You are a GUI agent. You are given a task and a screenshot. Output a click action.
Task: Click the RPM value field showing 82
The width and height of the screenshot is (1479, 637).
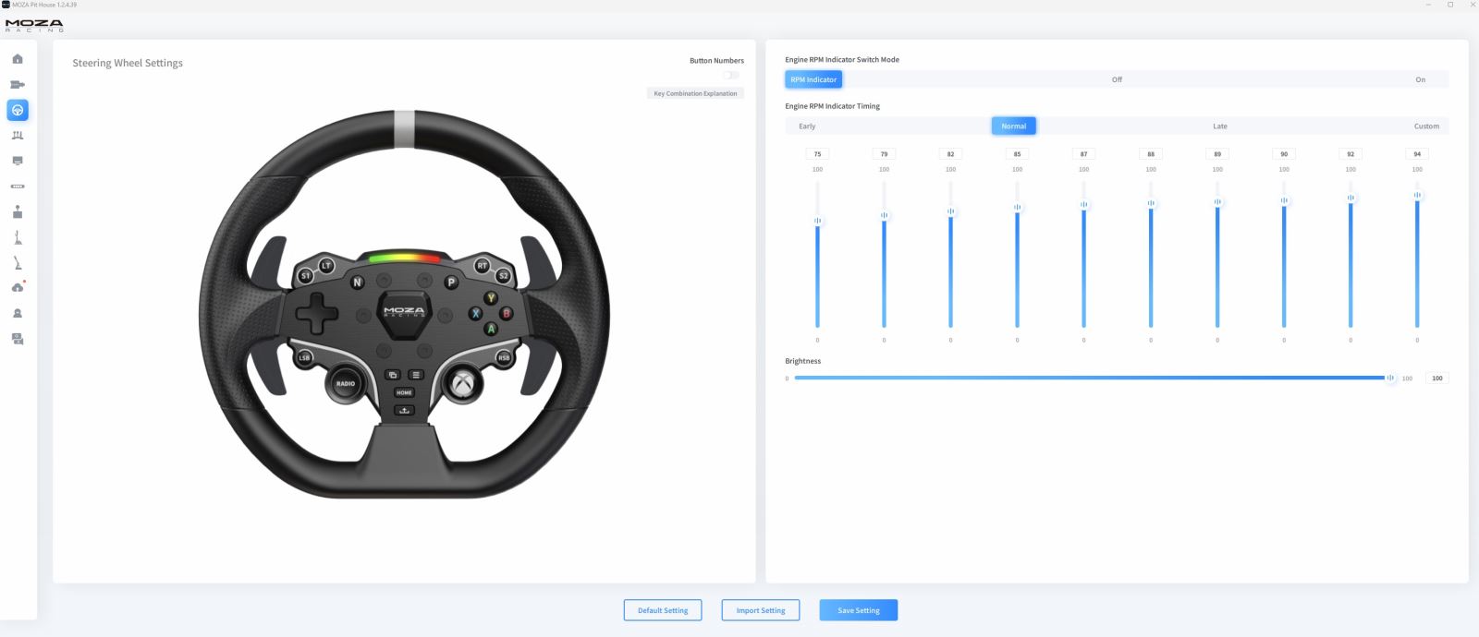[x=950, y=154]
